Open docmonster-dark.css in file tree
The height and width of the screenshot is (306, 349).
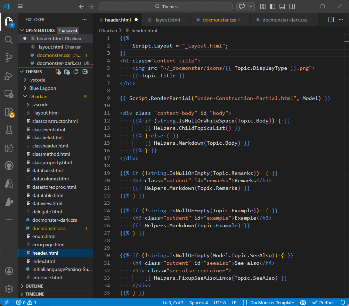pyautogui.click(x=55, y=220)
